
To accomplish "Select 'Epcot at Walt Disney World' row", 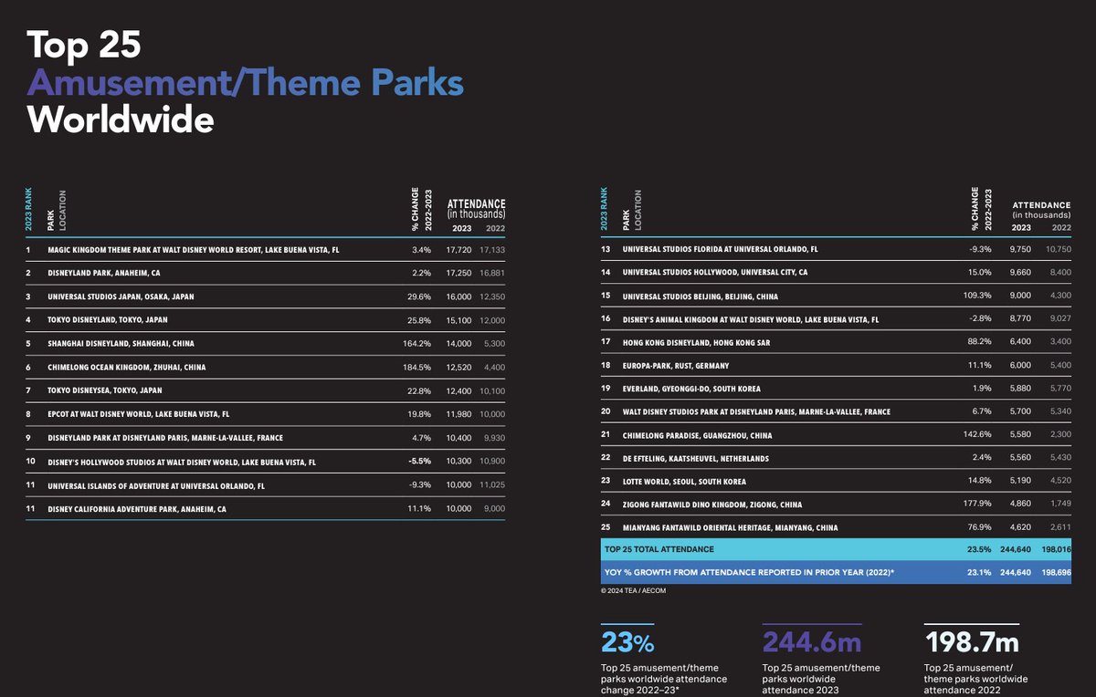I will 265,414.
